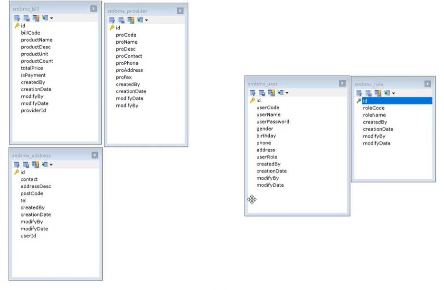444x290 pixels.
Task: Open the toolbar dropdown arrow in smbms_role
Action: pyautogui.click(x=394, y=93)
